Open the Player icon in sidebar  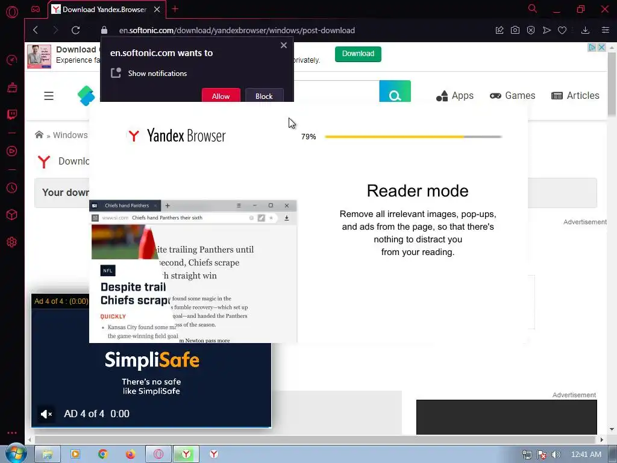(12, 151)
